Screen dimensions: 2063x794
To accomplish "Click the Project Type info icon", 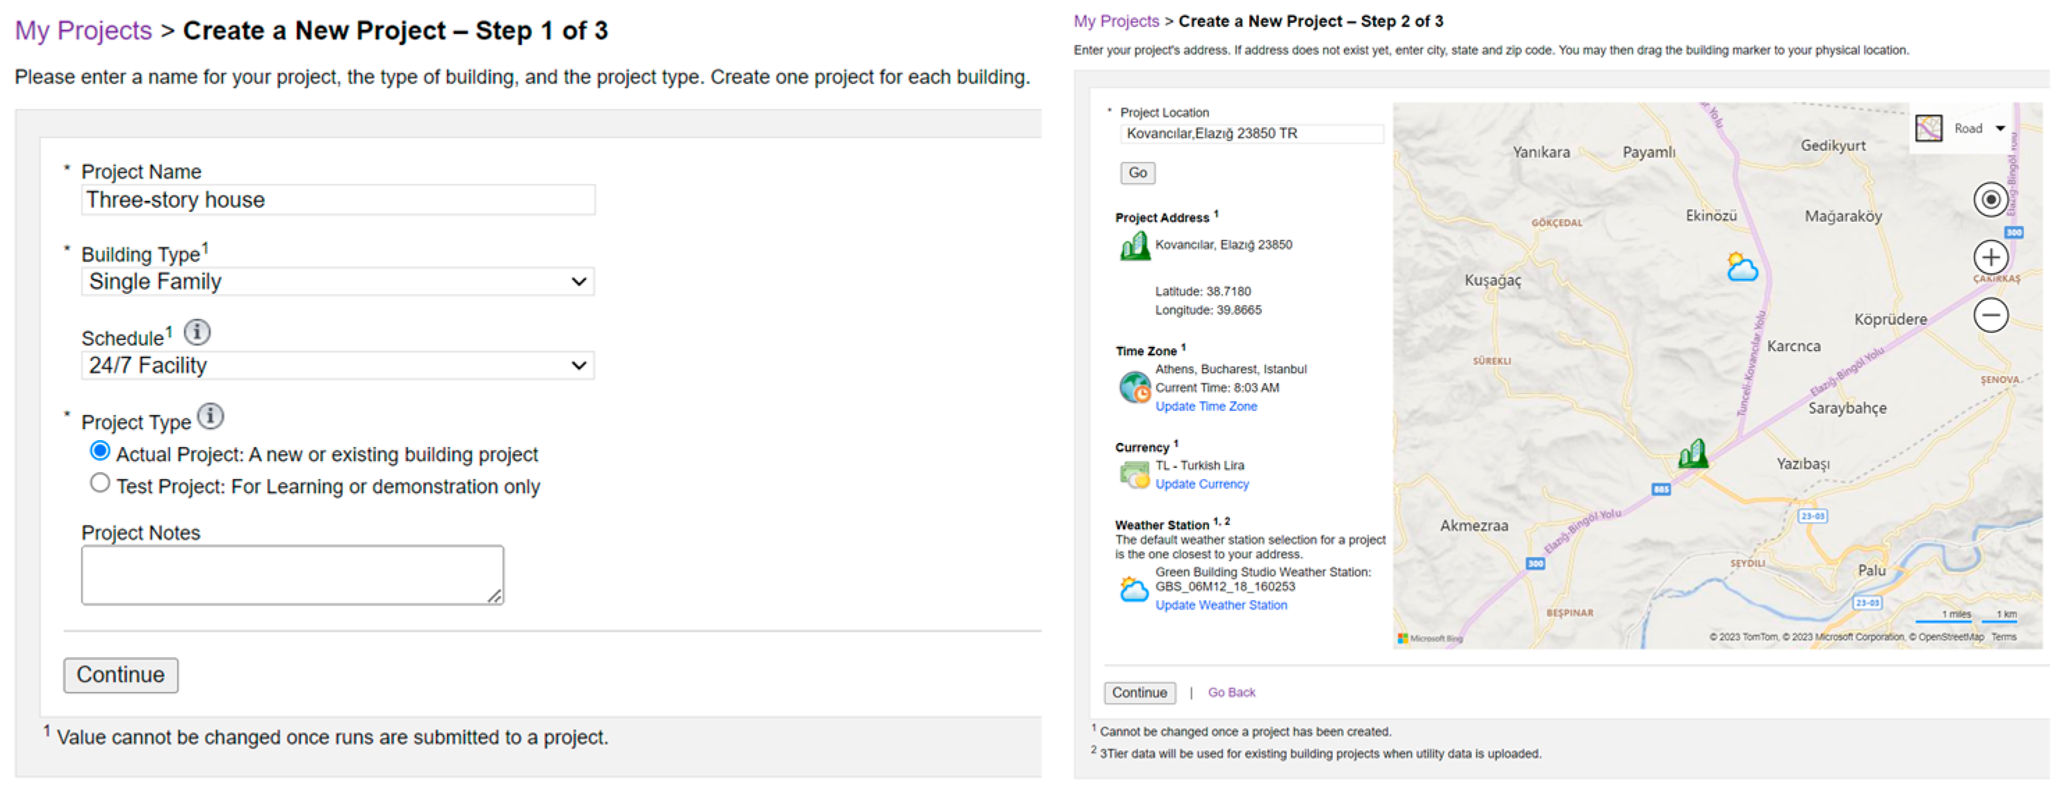I will click(x=211, y=416).
